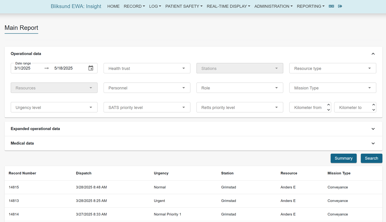386x222 pixels.
Task: Click the Mission Type column header
Action: [x=339, y=173]
